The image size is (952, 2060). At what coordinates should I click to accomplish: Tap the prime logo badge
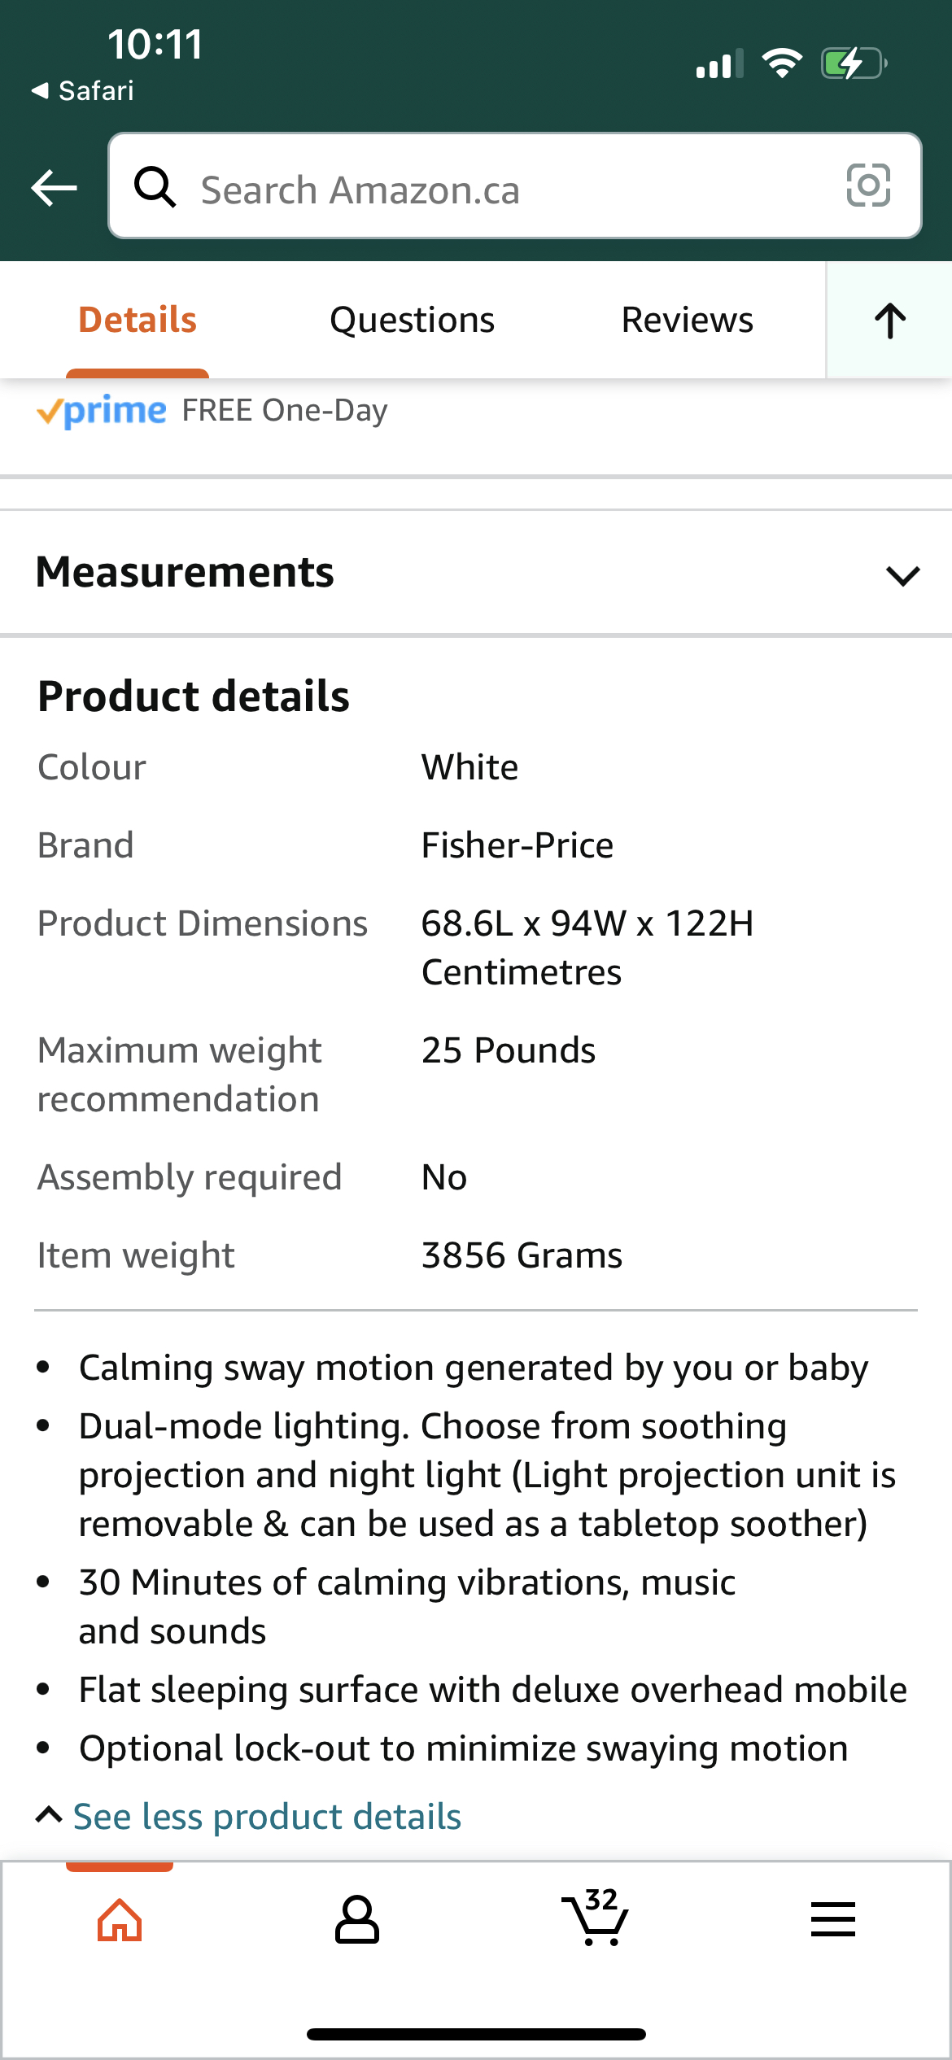[102, 412]
